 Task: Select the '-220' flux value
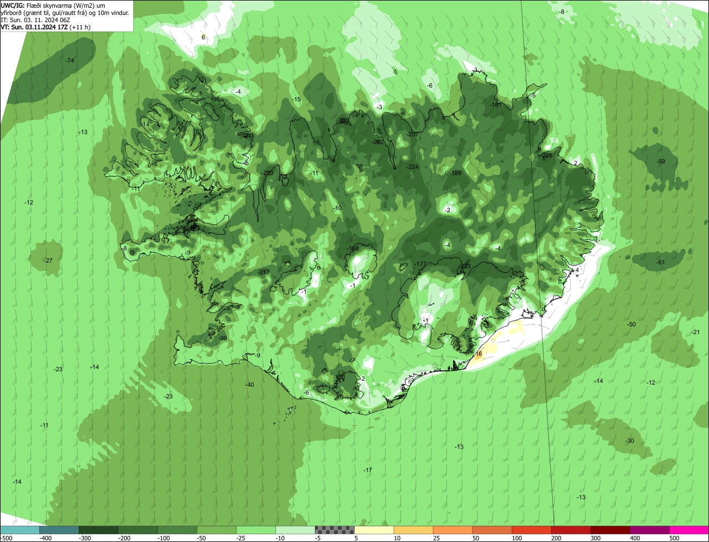pyautogui.click(x=268, y=173)
